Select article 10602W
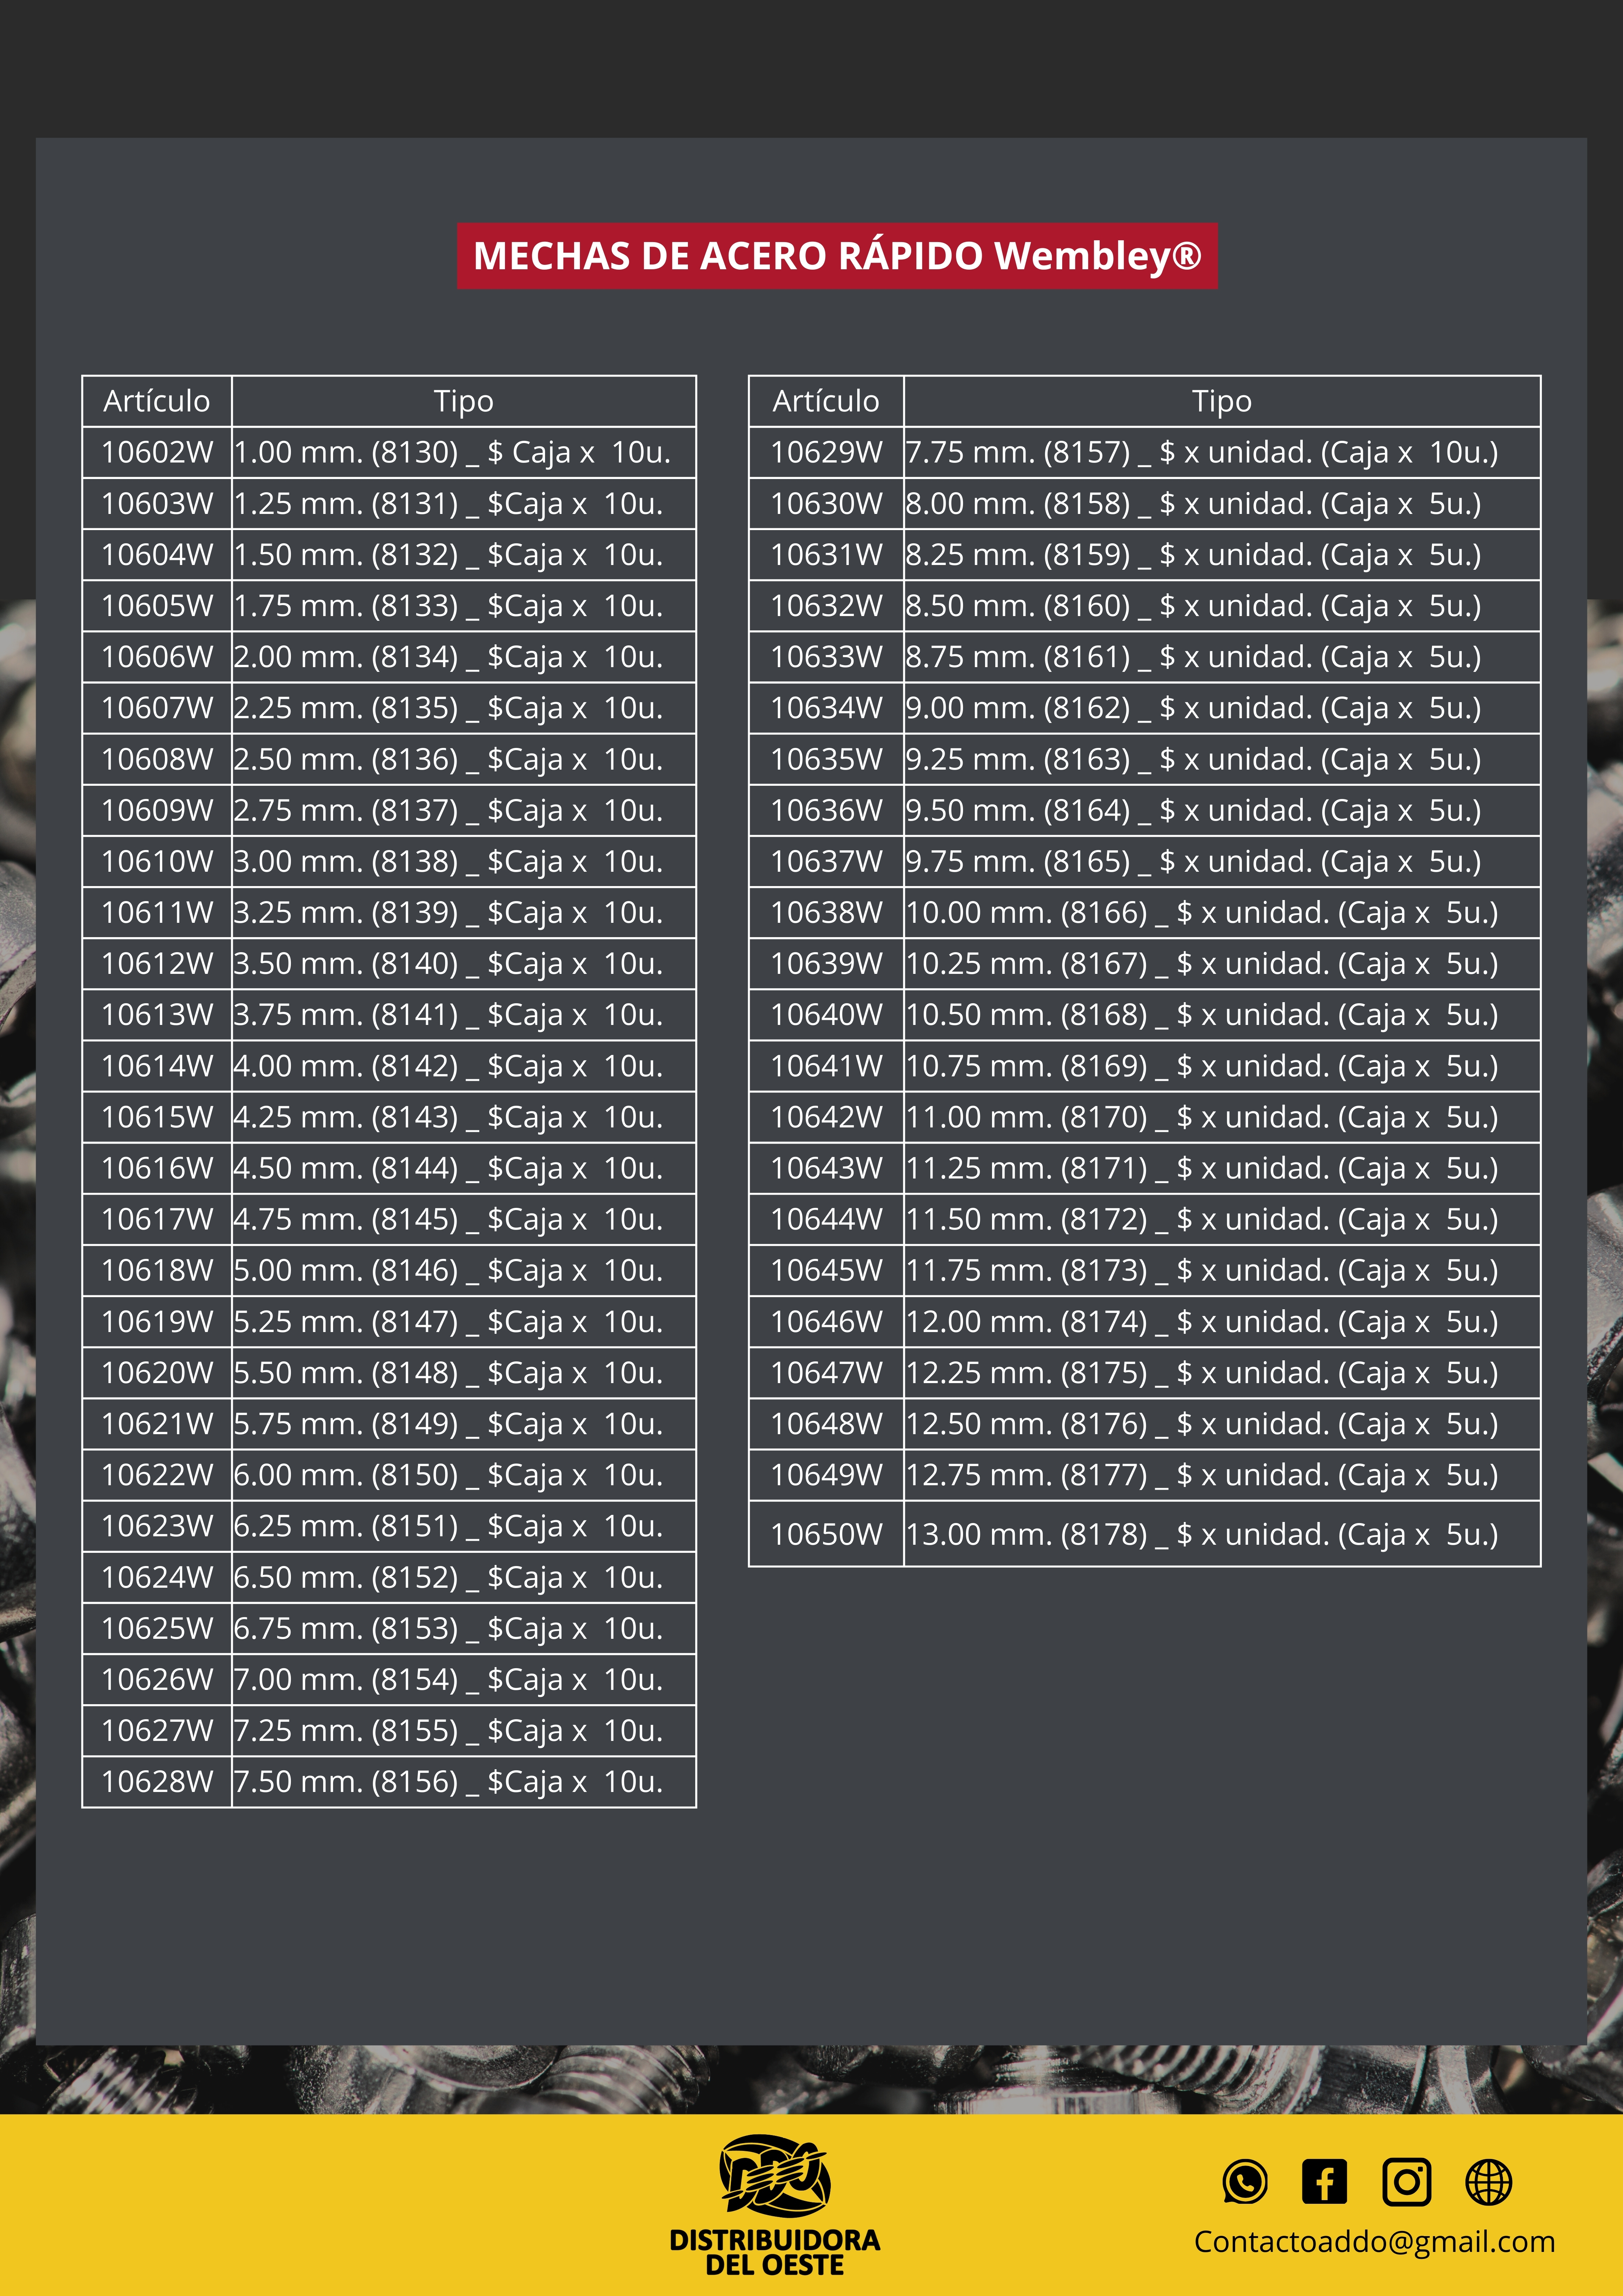The width and height of the screenshot is (1623, 2296). (x=157, y=452)
